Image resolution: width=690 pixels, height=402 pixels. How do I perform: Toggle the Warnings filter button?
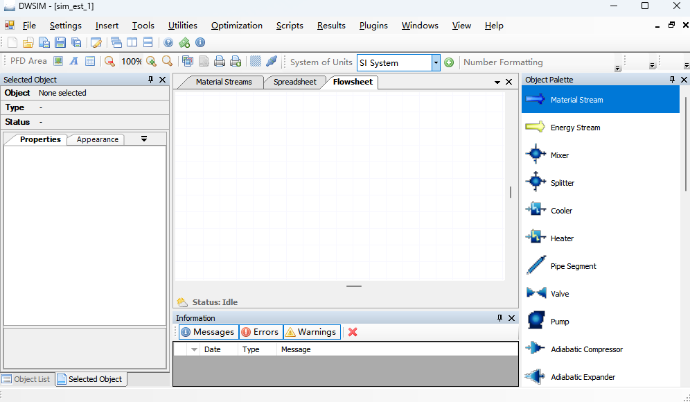pyautogui.click(x=311, y=332)
